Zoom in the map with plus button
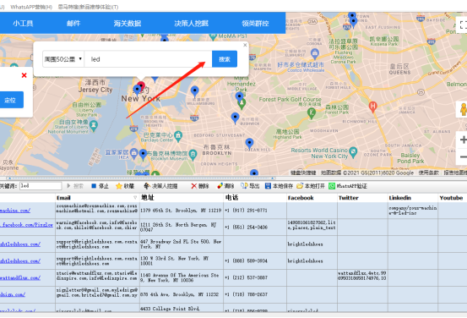 coord(463,140)
